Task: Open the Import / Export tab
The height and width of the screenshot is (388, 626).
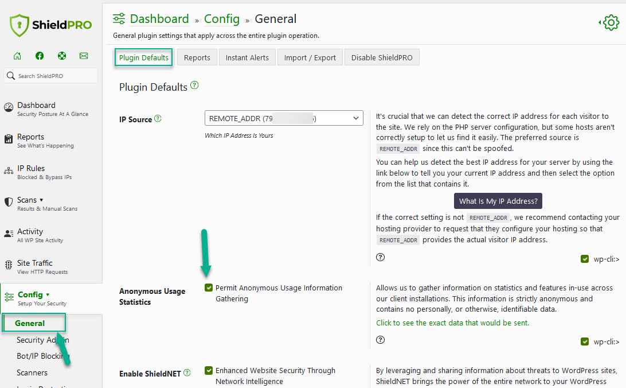Action: tap(310, 57)
